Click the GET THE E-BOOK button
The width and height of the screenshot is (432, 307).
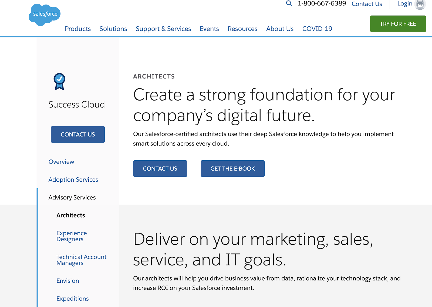click(232, 169)
